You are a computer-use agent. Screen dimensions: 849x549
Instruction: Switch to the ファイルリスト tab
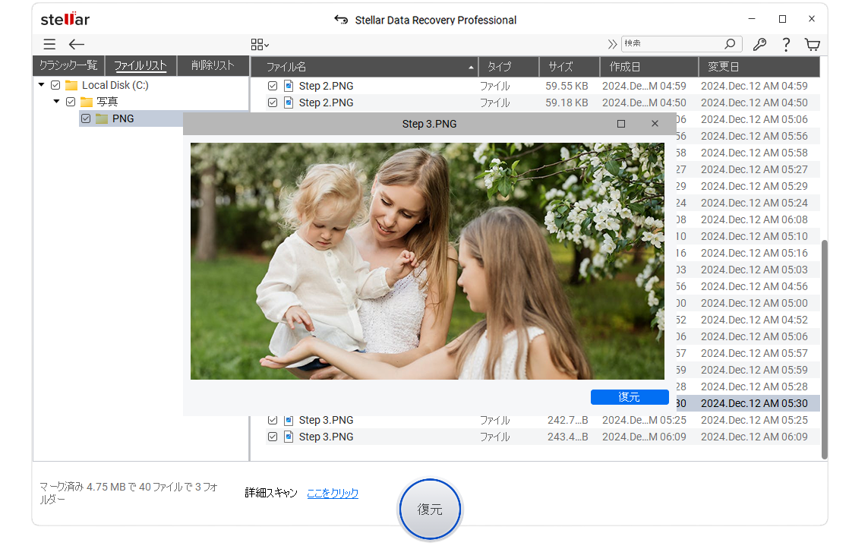(140, 65)
